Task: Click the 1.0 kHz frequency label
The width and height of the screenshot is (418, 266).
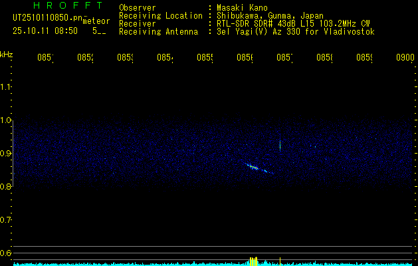Action: coord(5,120)
